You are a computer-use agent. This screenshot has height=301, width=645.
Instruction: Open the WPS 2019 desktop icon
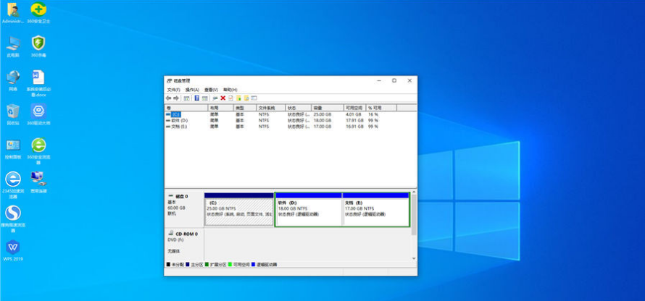click(13, 247)
